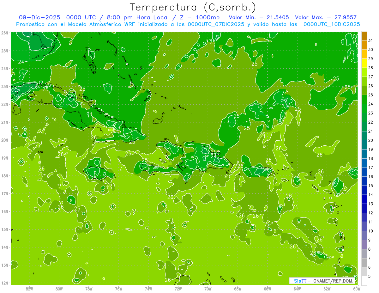Viewport: 379px width, 293px height.
Task: Click the yellow color band between 28 and 29
Action: [364, 63]
